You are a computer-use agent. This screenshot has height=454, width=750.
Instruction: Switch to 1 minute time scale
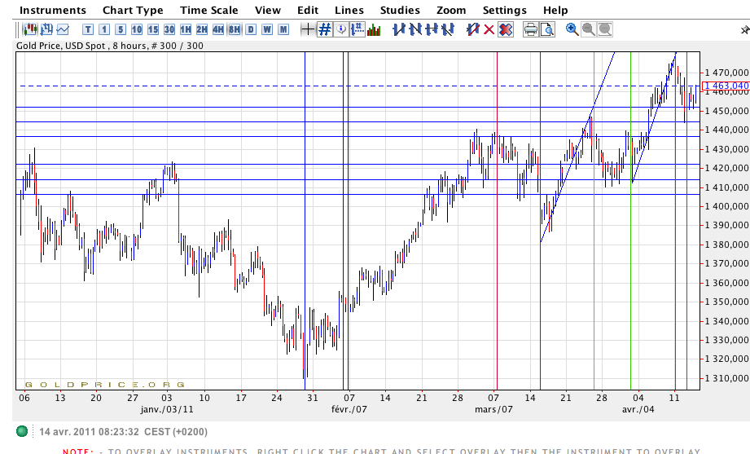coord(103,29)
